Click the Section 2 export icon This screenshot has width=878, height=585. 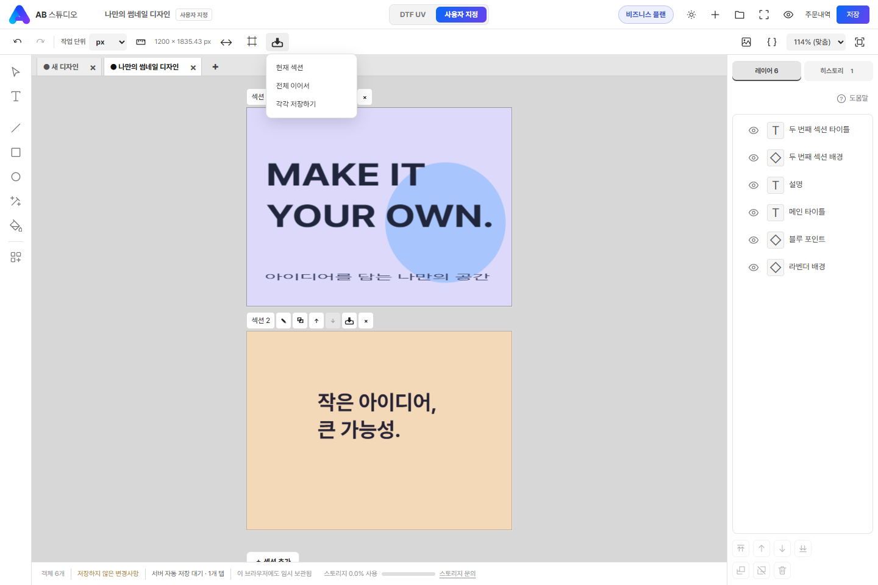coord(349,321)
